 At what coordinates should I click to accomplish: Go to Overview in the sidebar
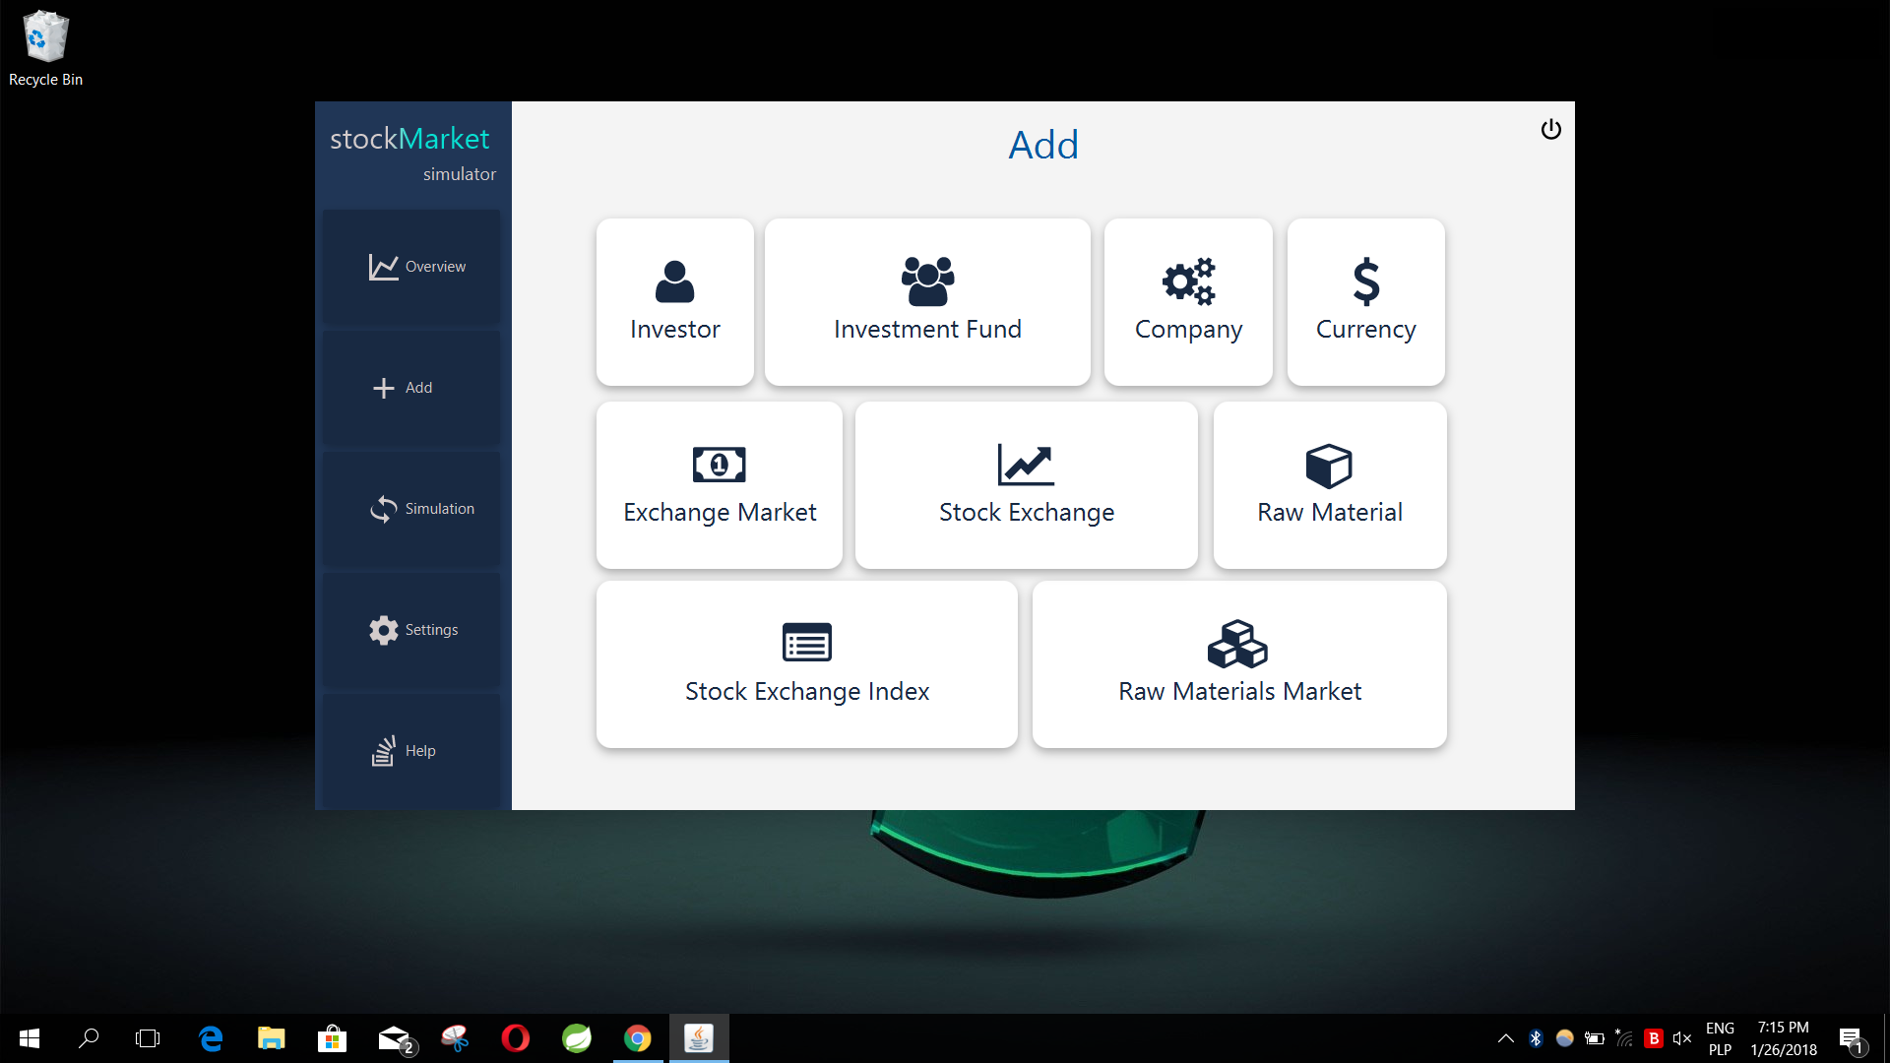point(412,267)
